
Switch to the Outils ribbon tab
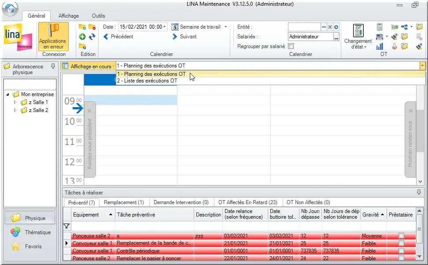(99, 16)
